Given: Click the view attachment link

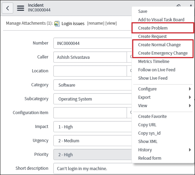Looking at the screenshot, I should point(111,23).
